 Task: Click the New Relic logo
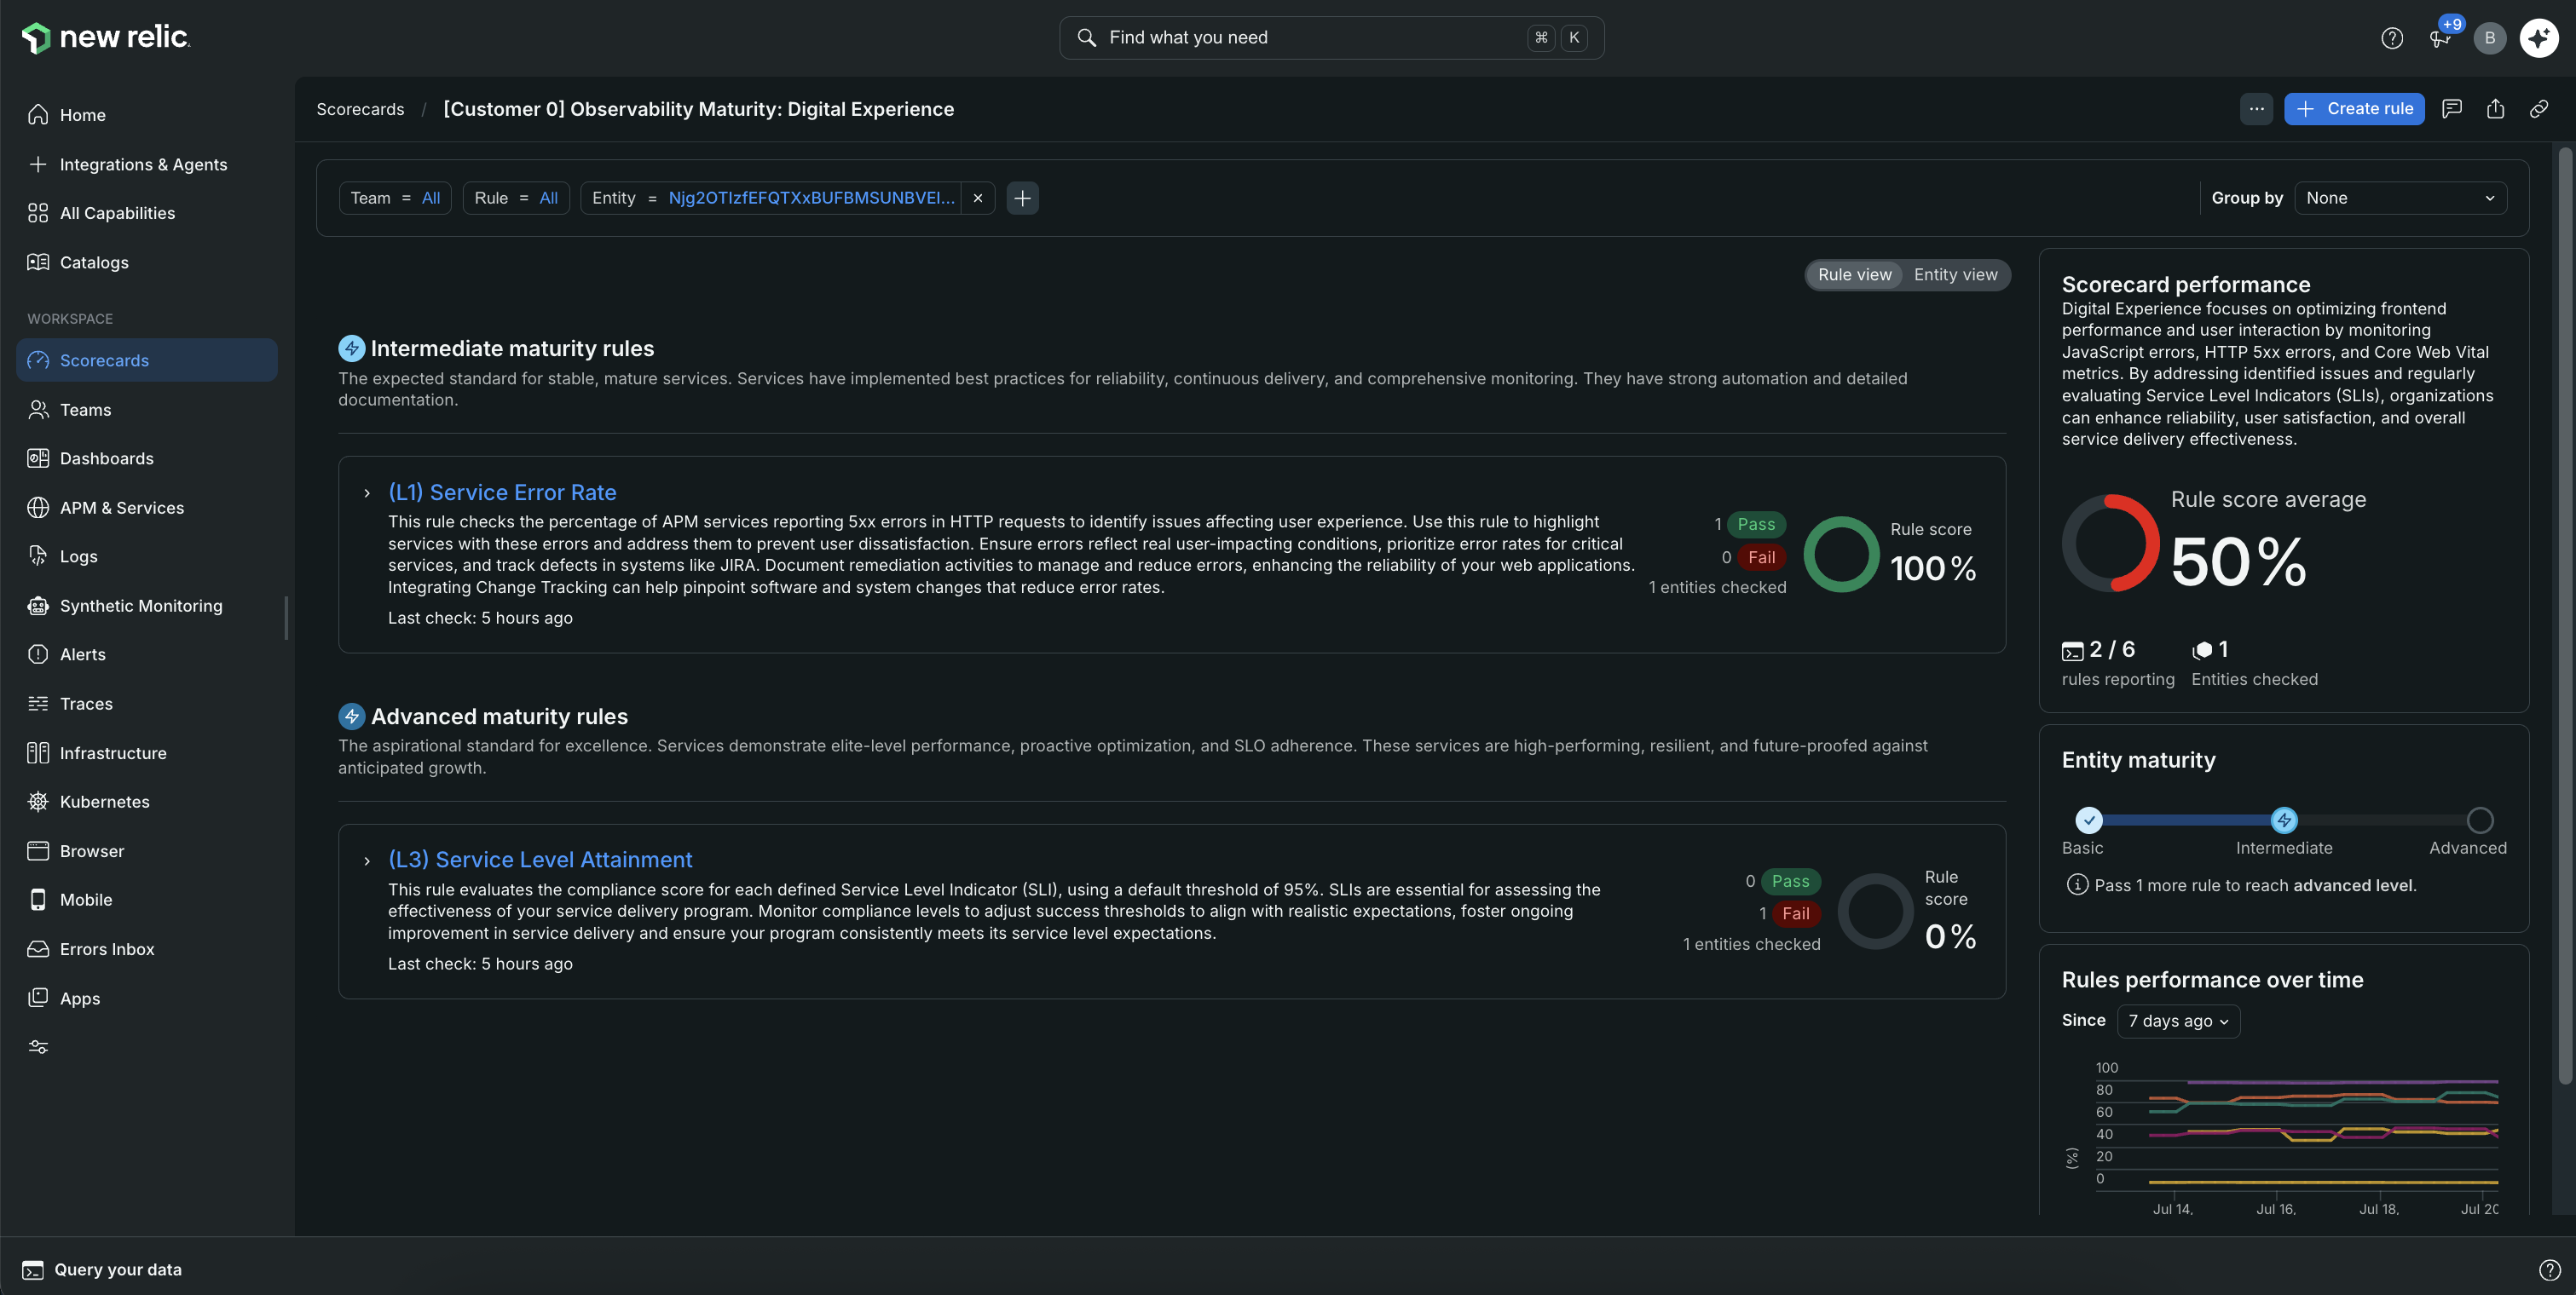coord(106,37)
